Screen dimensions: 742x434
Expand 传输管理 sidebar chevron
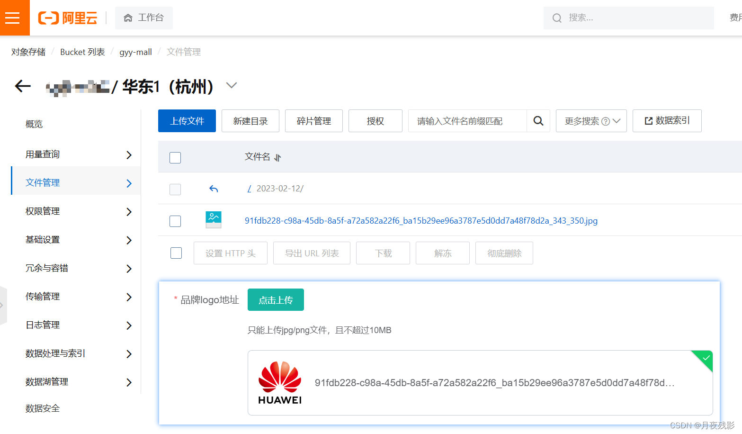click(x=129, y=297)
